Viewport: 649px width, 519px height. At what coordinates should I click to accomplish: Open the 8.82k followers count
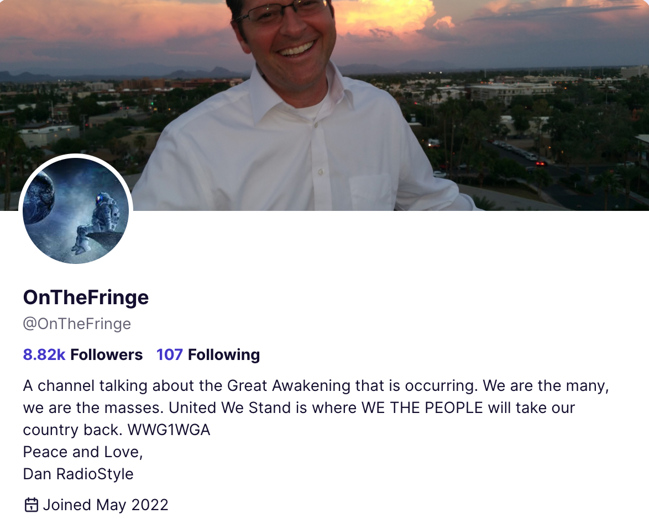44,355
